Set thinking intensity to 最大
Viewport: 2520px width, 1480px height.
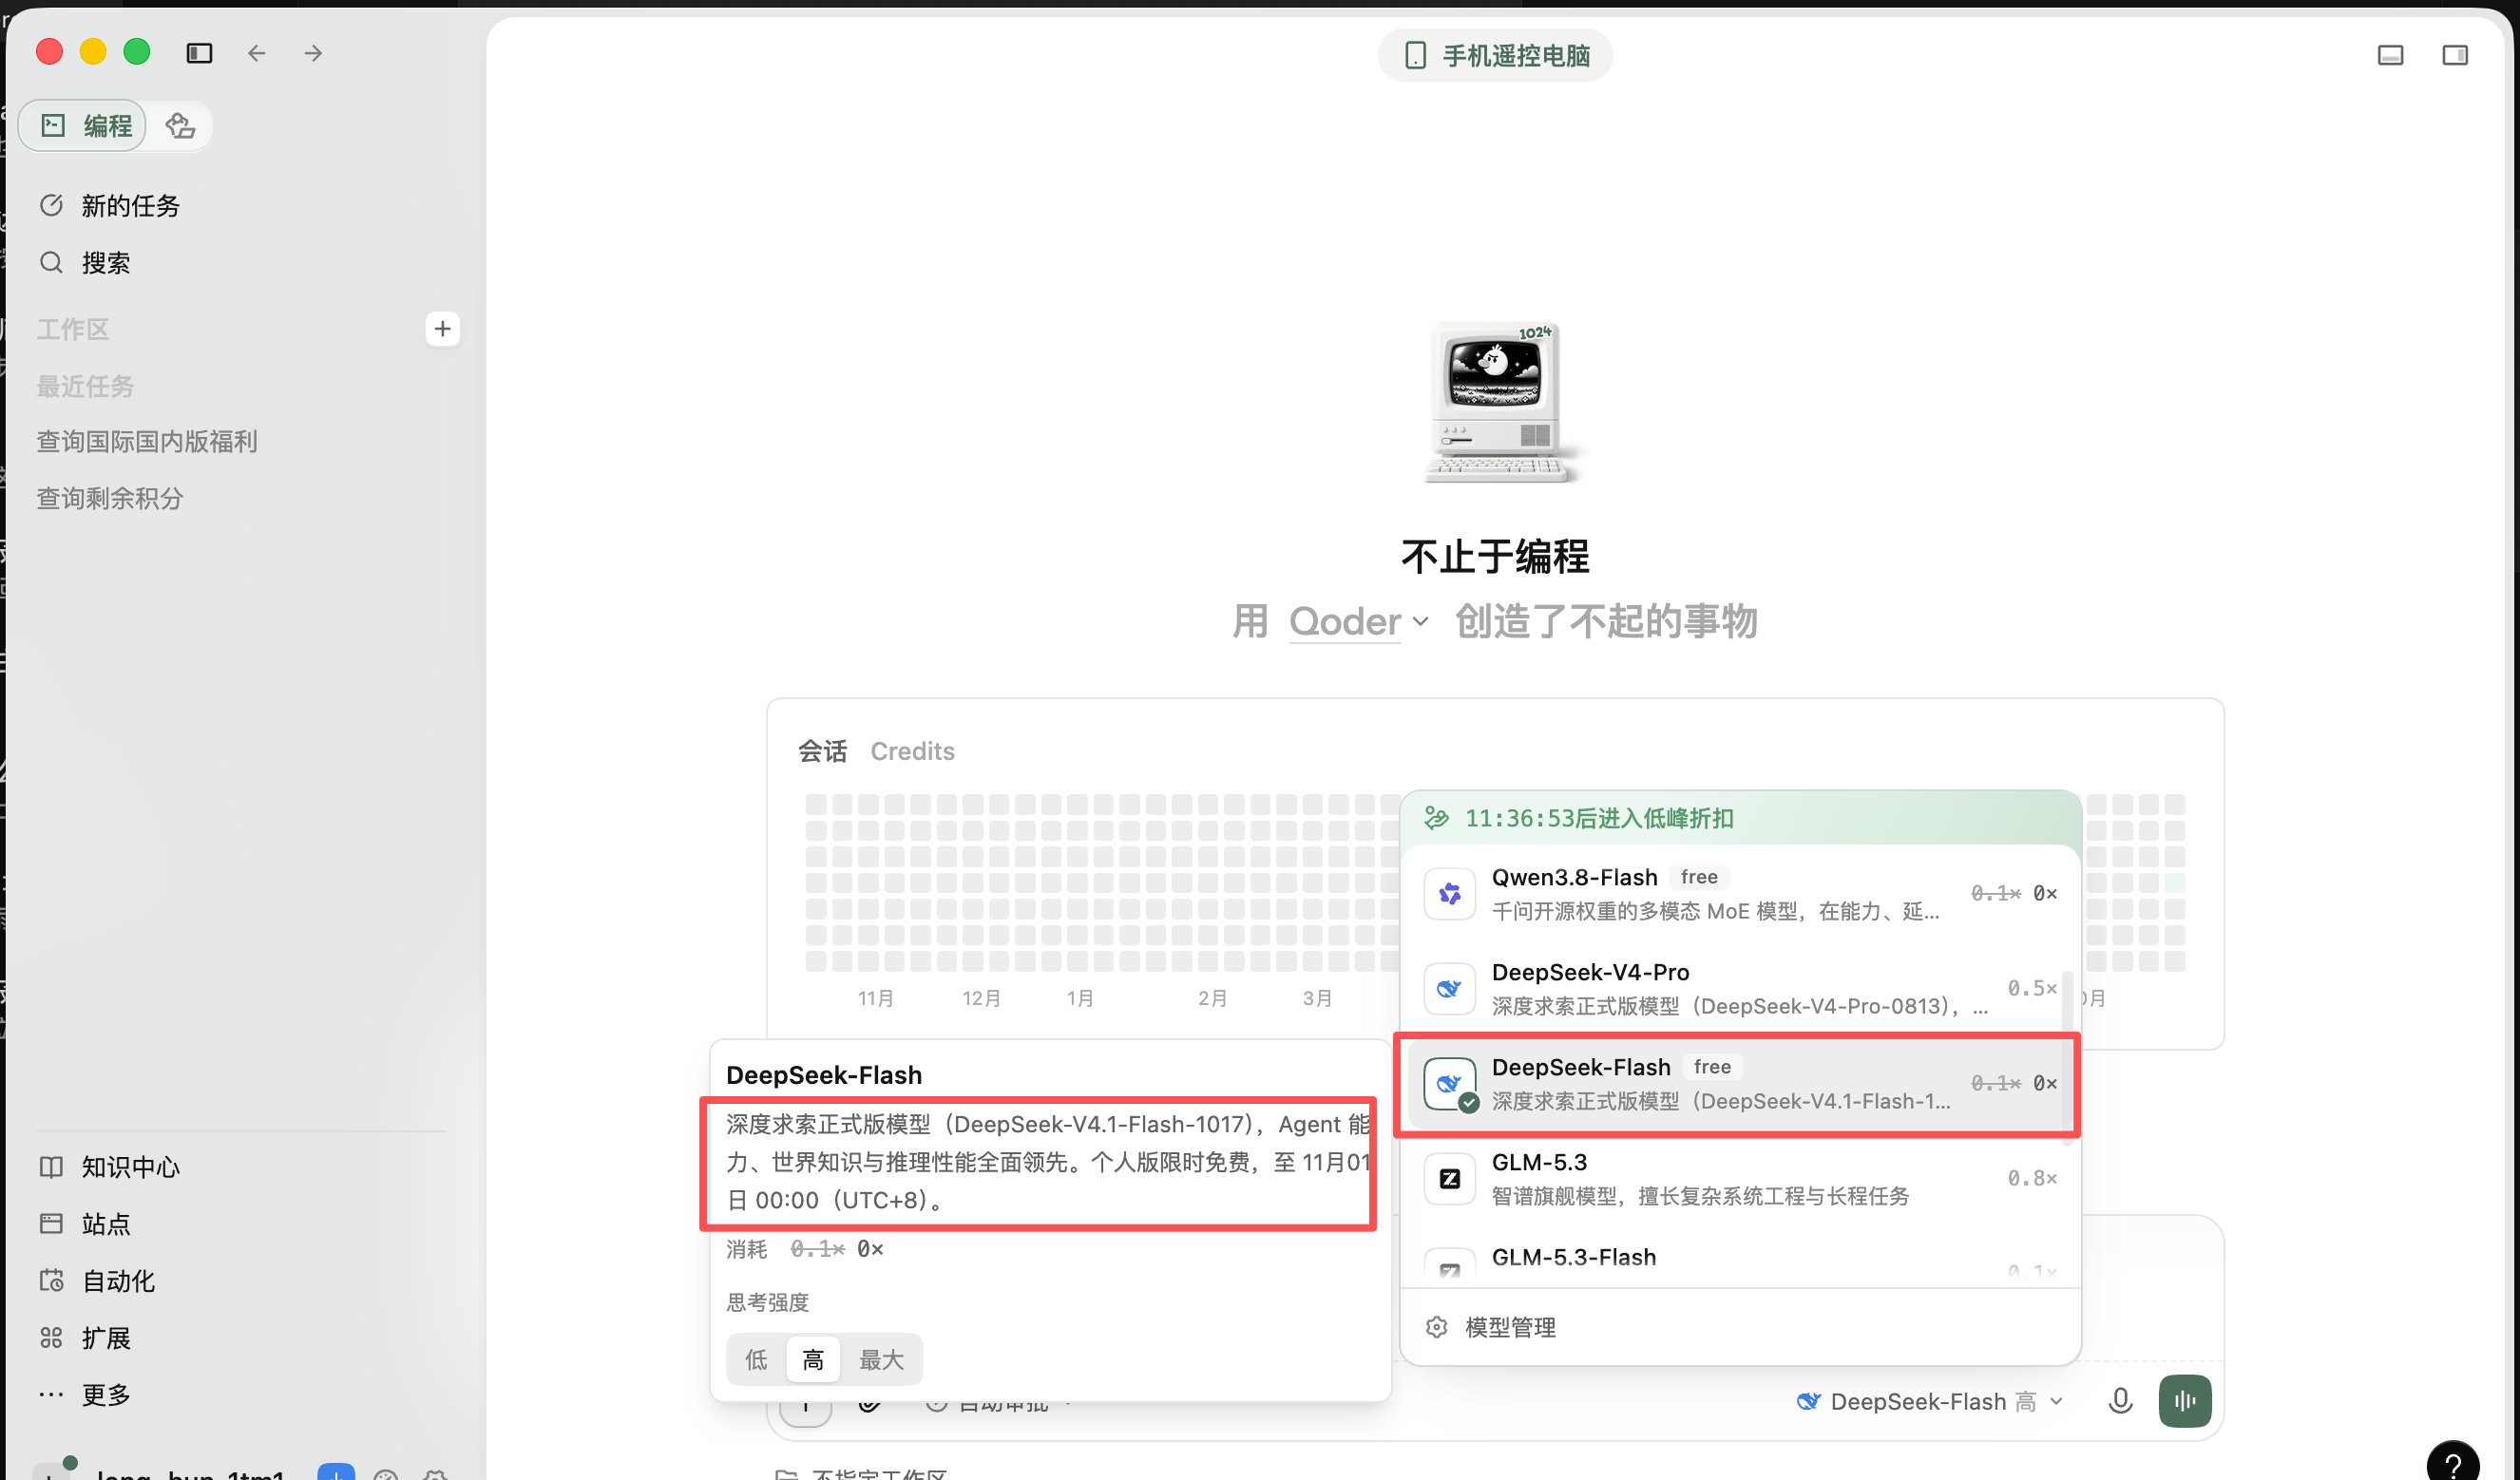pos(881,1360)
